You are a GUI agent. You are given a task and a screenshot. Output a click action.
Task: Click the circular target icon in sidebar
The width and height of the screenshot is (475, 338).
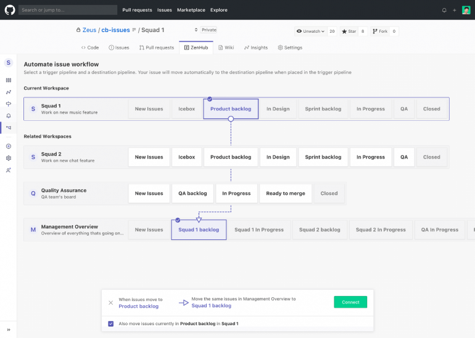point(9,146)
